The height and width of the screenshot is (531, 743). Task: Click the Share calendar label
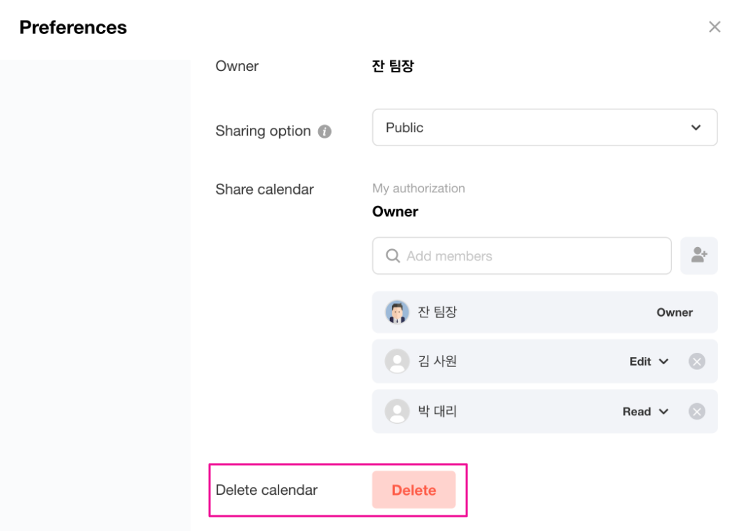click(x=264, y=190)
